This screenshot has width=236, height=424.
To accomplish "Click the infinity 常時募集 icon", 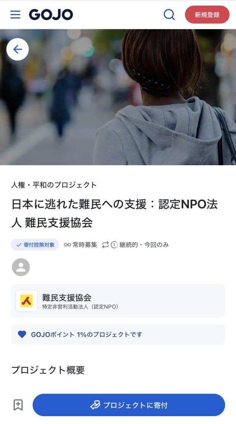I will tap(67, 245).
